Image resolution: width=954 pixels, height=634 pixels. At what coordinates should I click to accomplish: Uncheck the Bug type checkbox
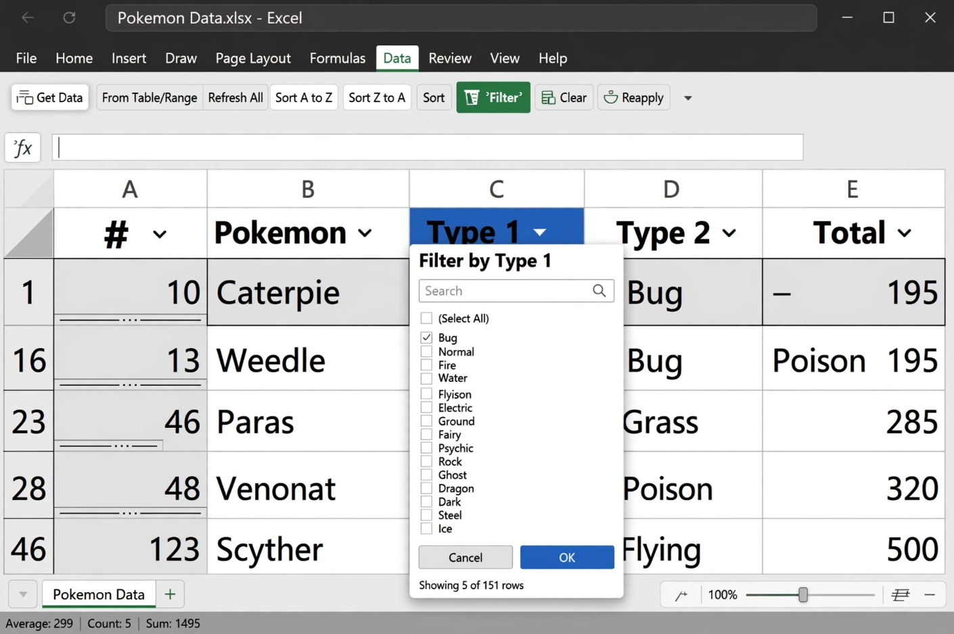click(426, 337)
